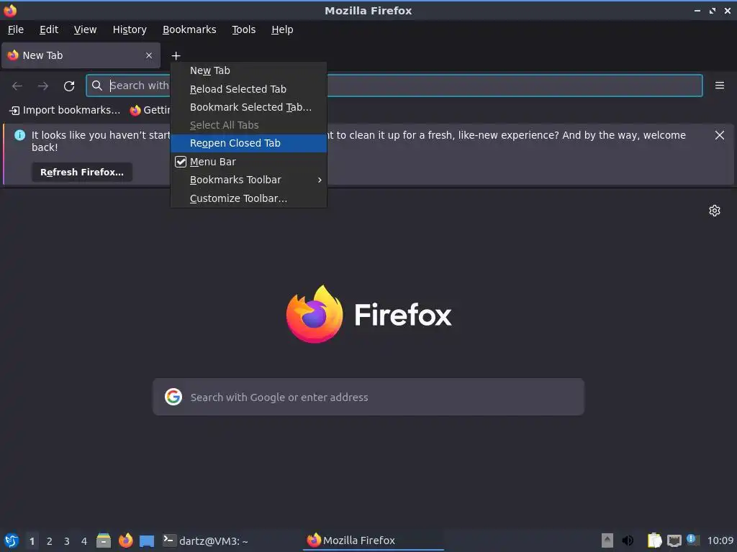Click the forward navigation arrow
The image size is (737, 552).
[43, 86]
